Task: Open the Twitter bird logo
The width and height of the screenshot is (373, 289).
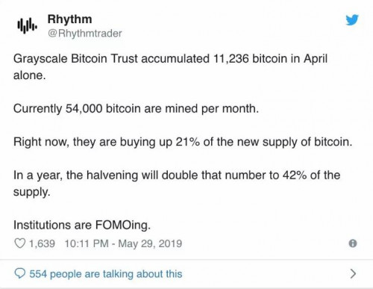Action: [x=352, y=20]
